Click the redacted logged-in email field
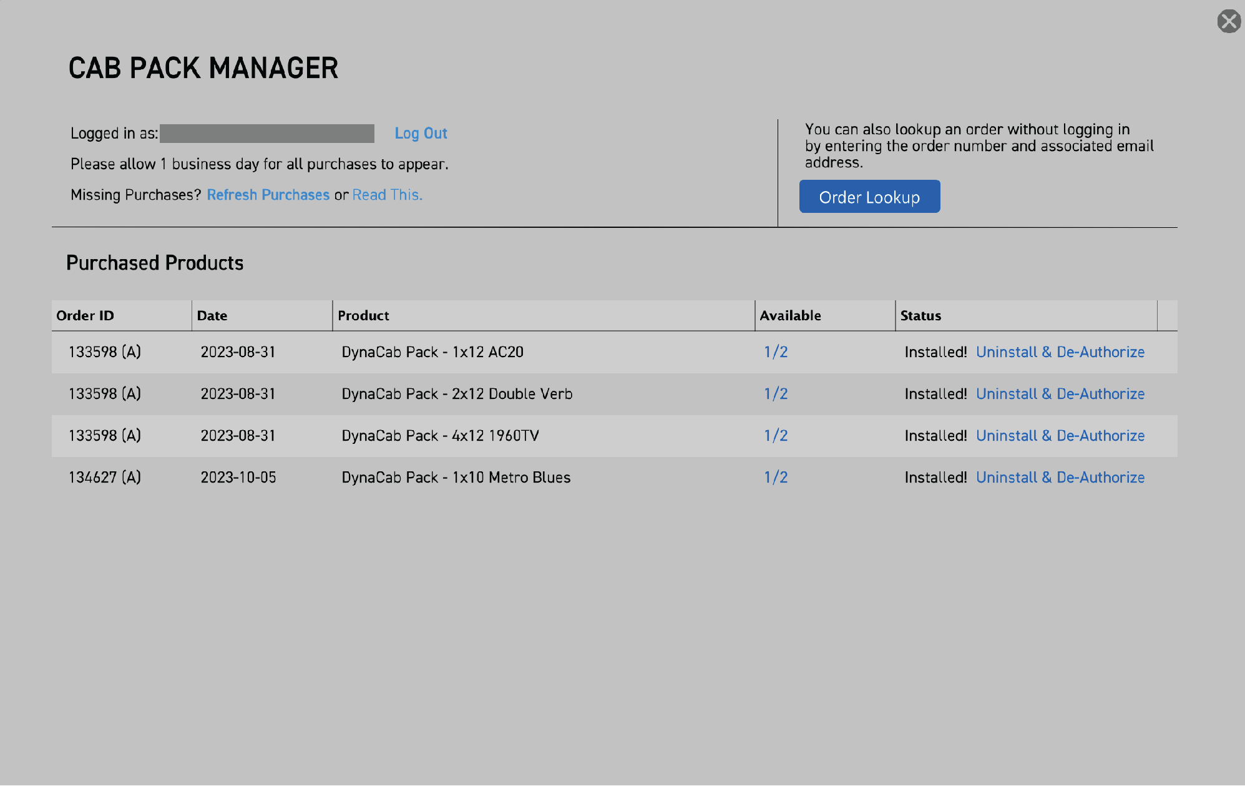Screen dimensions: 1245x786 tap(267, 134)
